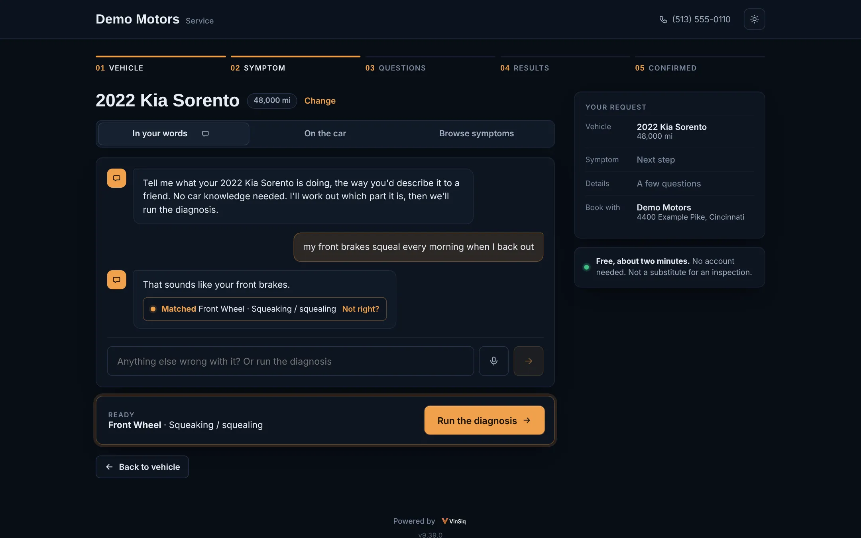Click the send arrow button next to the mic

pos(528,361)
